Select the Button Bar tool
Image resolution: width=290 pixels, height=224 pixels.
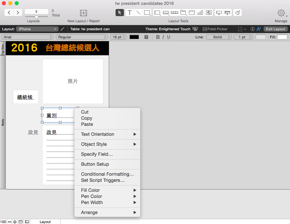tap(174, 13)
